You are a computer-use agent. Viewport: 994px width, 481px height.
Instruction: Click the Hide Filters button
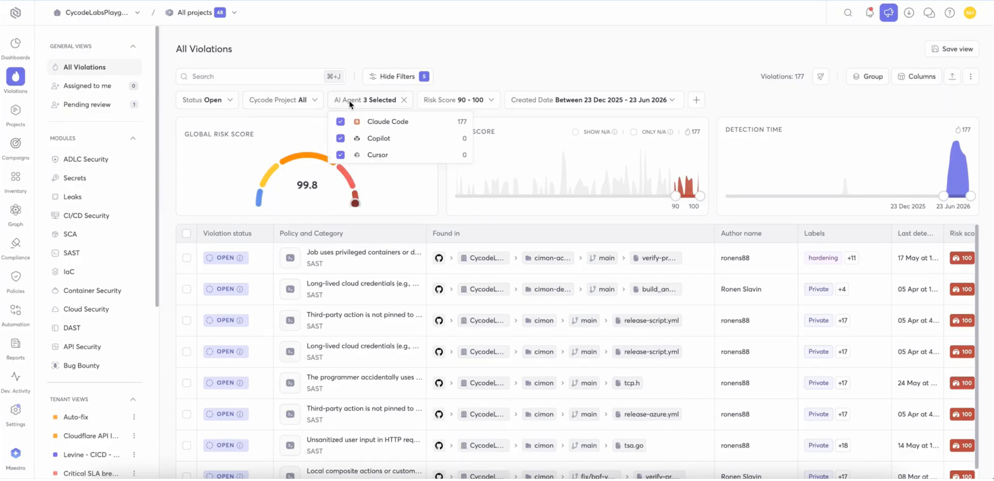click(398, 76)
